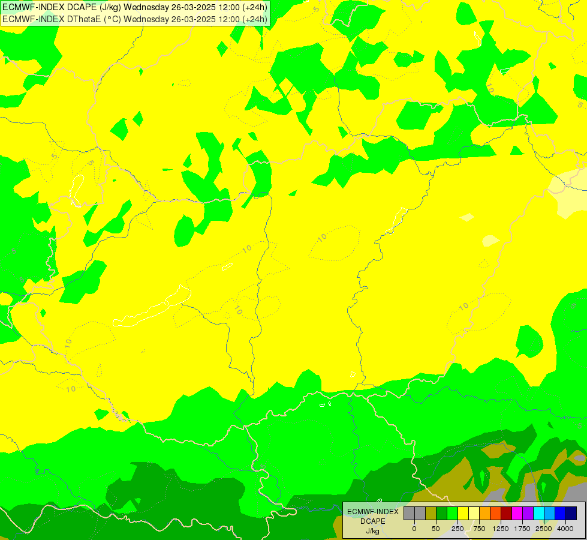Click the legend label "0"
This screenshot has height=540, width=587.
[x=414, y=529]
